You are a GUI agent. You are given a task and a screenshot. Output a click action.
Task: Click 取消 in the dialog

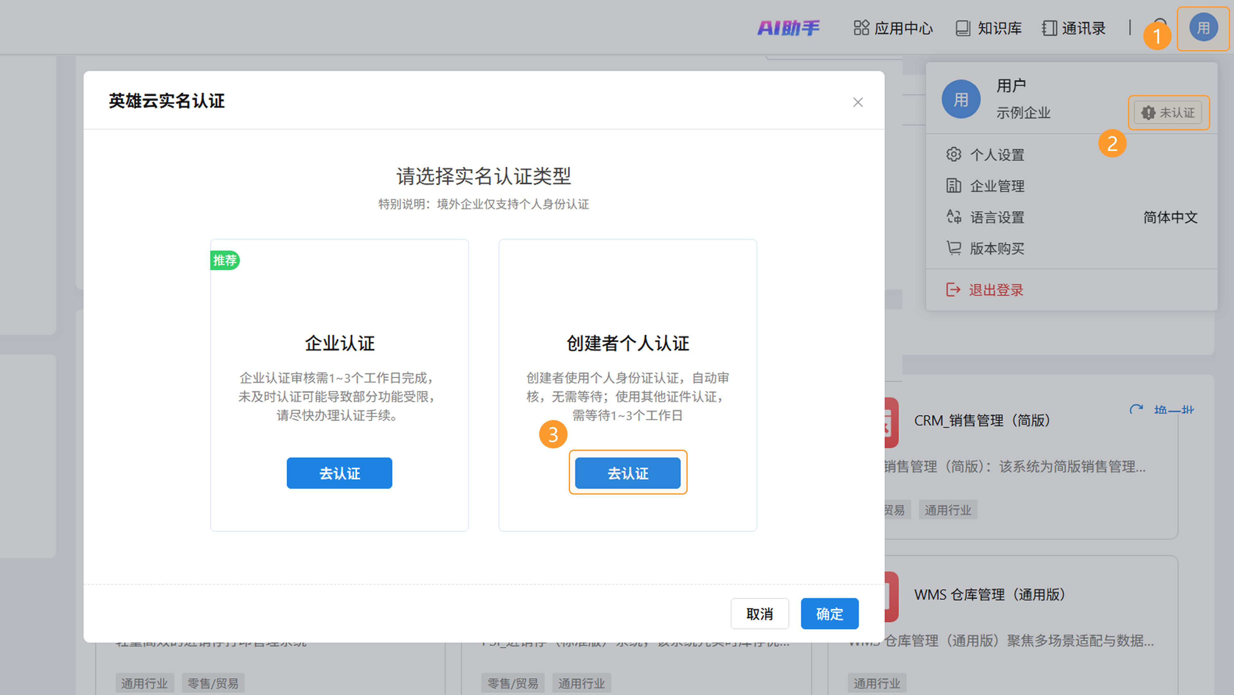coord(759,614)
